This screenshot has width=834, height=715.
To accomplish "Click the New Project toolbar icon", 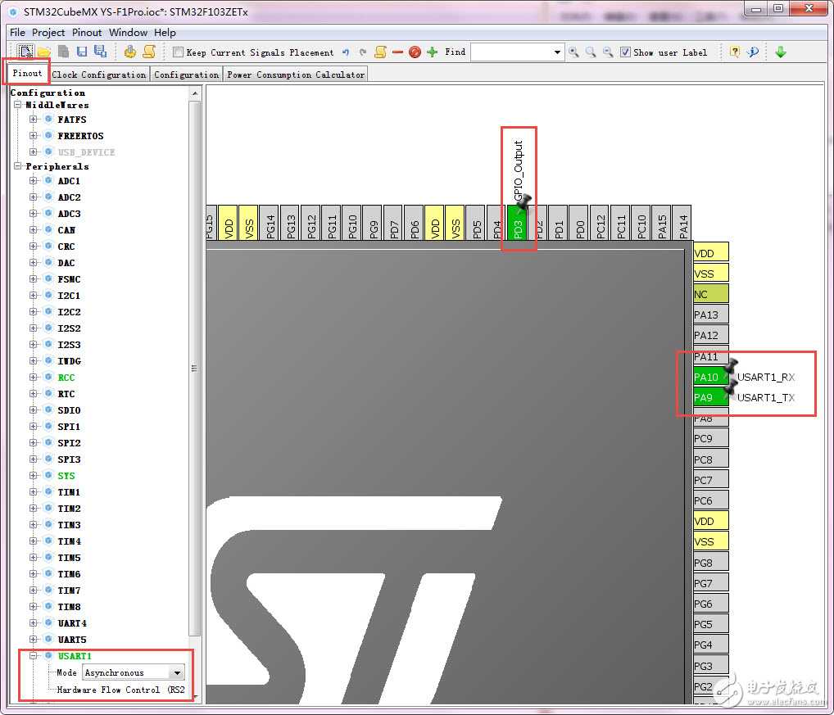I will [25, 52].
